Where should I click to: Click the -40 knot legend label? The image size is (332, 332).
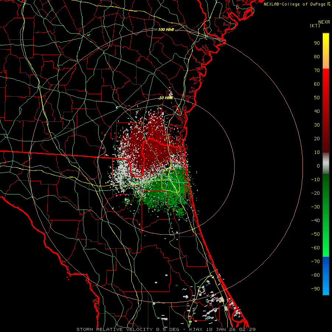click(315, 221)
